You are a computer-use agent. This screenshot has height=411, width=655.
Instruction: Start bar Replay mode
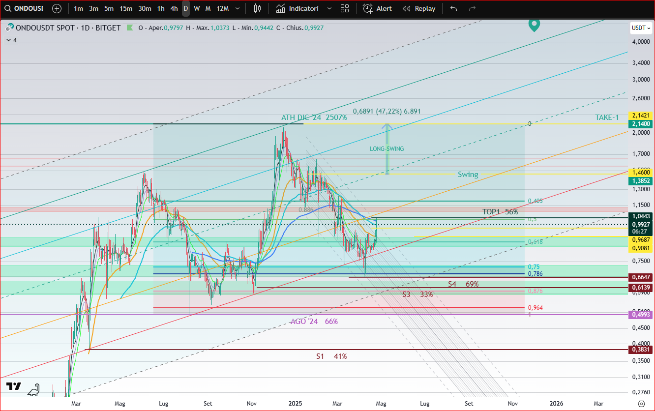pos(419,8)
